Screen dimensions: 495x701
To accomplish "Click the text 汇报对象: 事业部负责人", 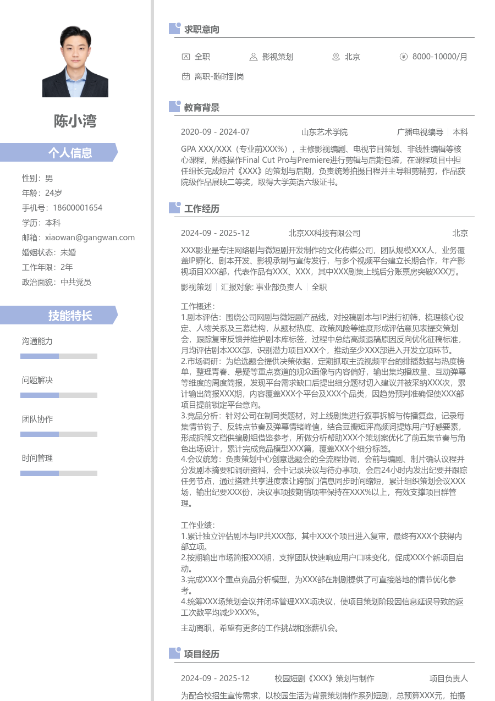I will [261, 287].
